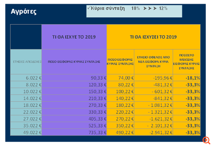Click the ΕΤΗΣΙΕΣ ΑΠΟΔΟΧΕΣ column header
Viewport: 212px width, 146px height.
pos(26,61)
